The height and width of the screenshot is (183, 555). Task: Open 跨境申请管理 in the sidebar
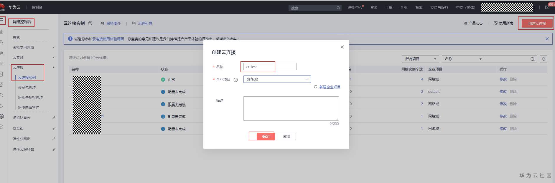click(29, 108)
